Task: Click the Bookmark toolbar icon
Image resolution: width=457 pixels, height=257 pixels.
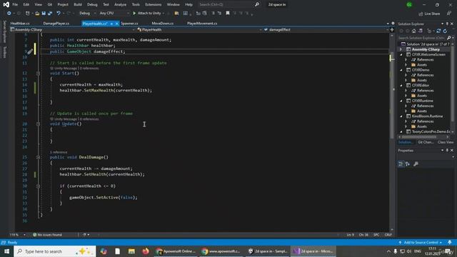Action: (228, 13)
